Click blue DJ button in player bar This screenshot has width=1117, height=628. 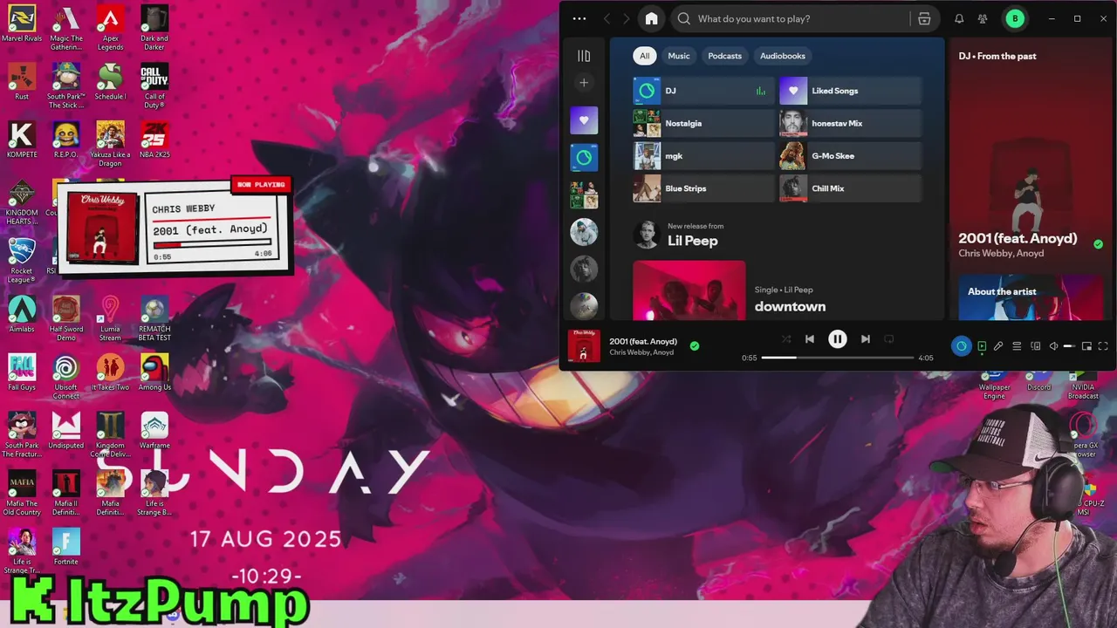961,346
